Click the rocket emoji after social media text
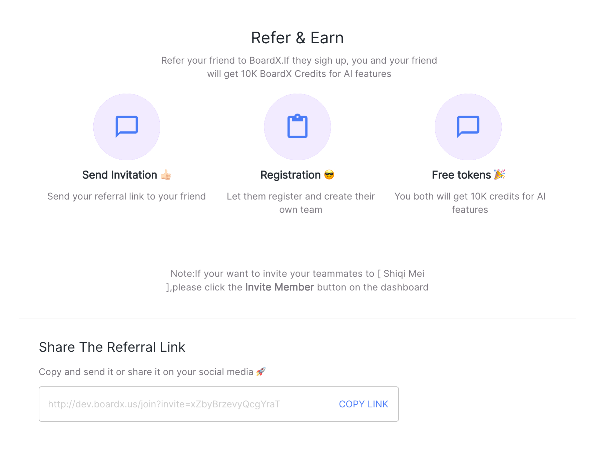Screen dimensions: 595x457 (x=261, y=371)
